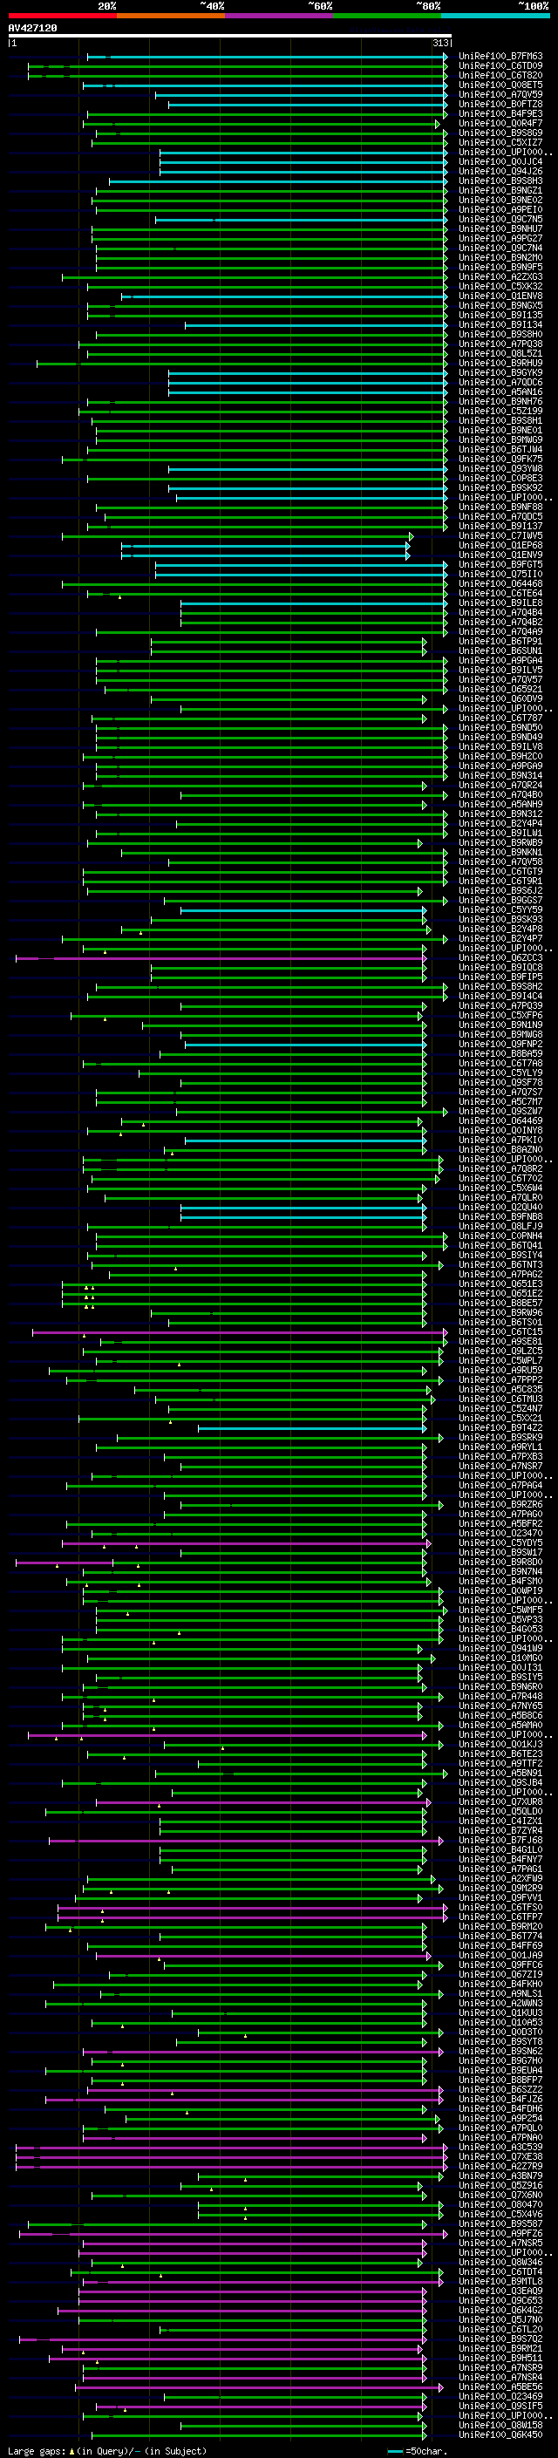Select the UniRef100_B9FGT5 label
Viewport: 558px width, 2458px height.
coord(500,564)
